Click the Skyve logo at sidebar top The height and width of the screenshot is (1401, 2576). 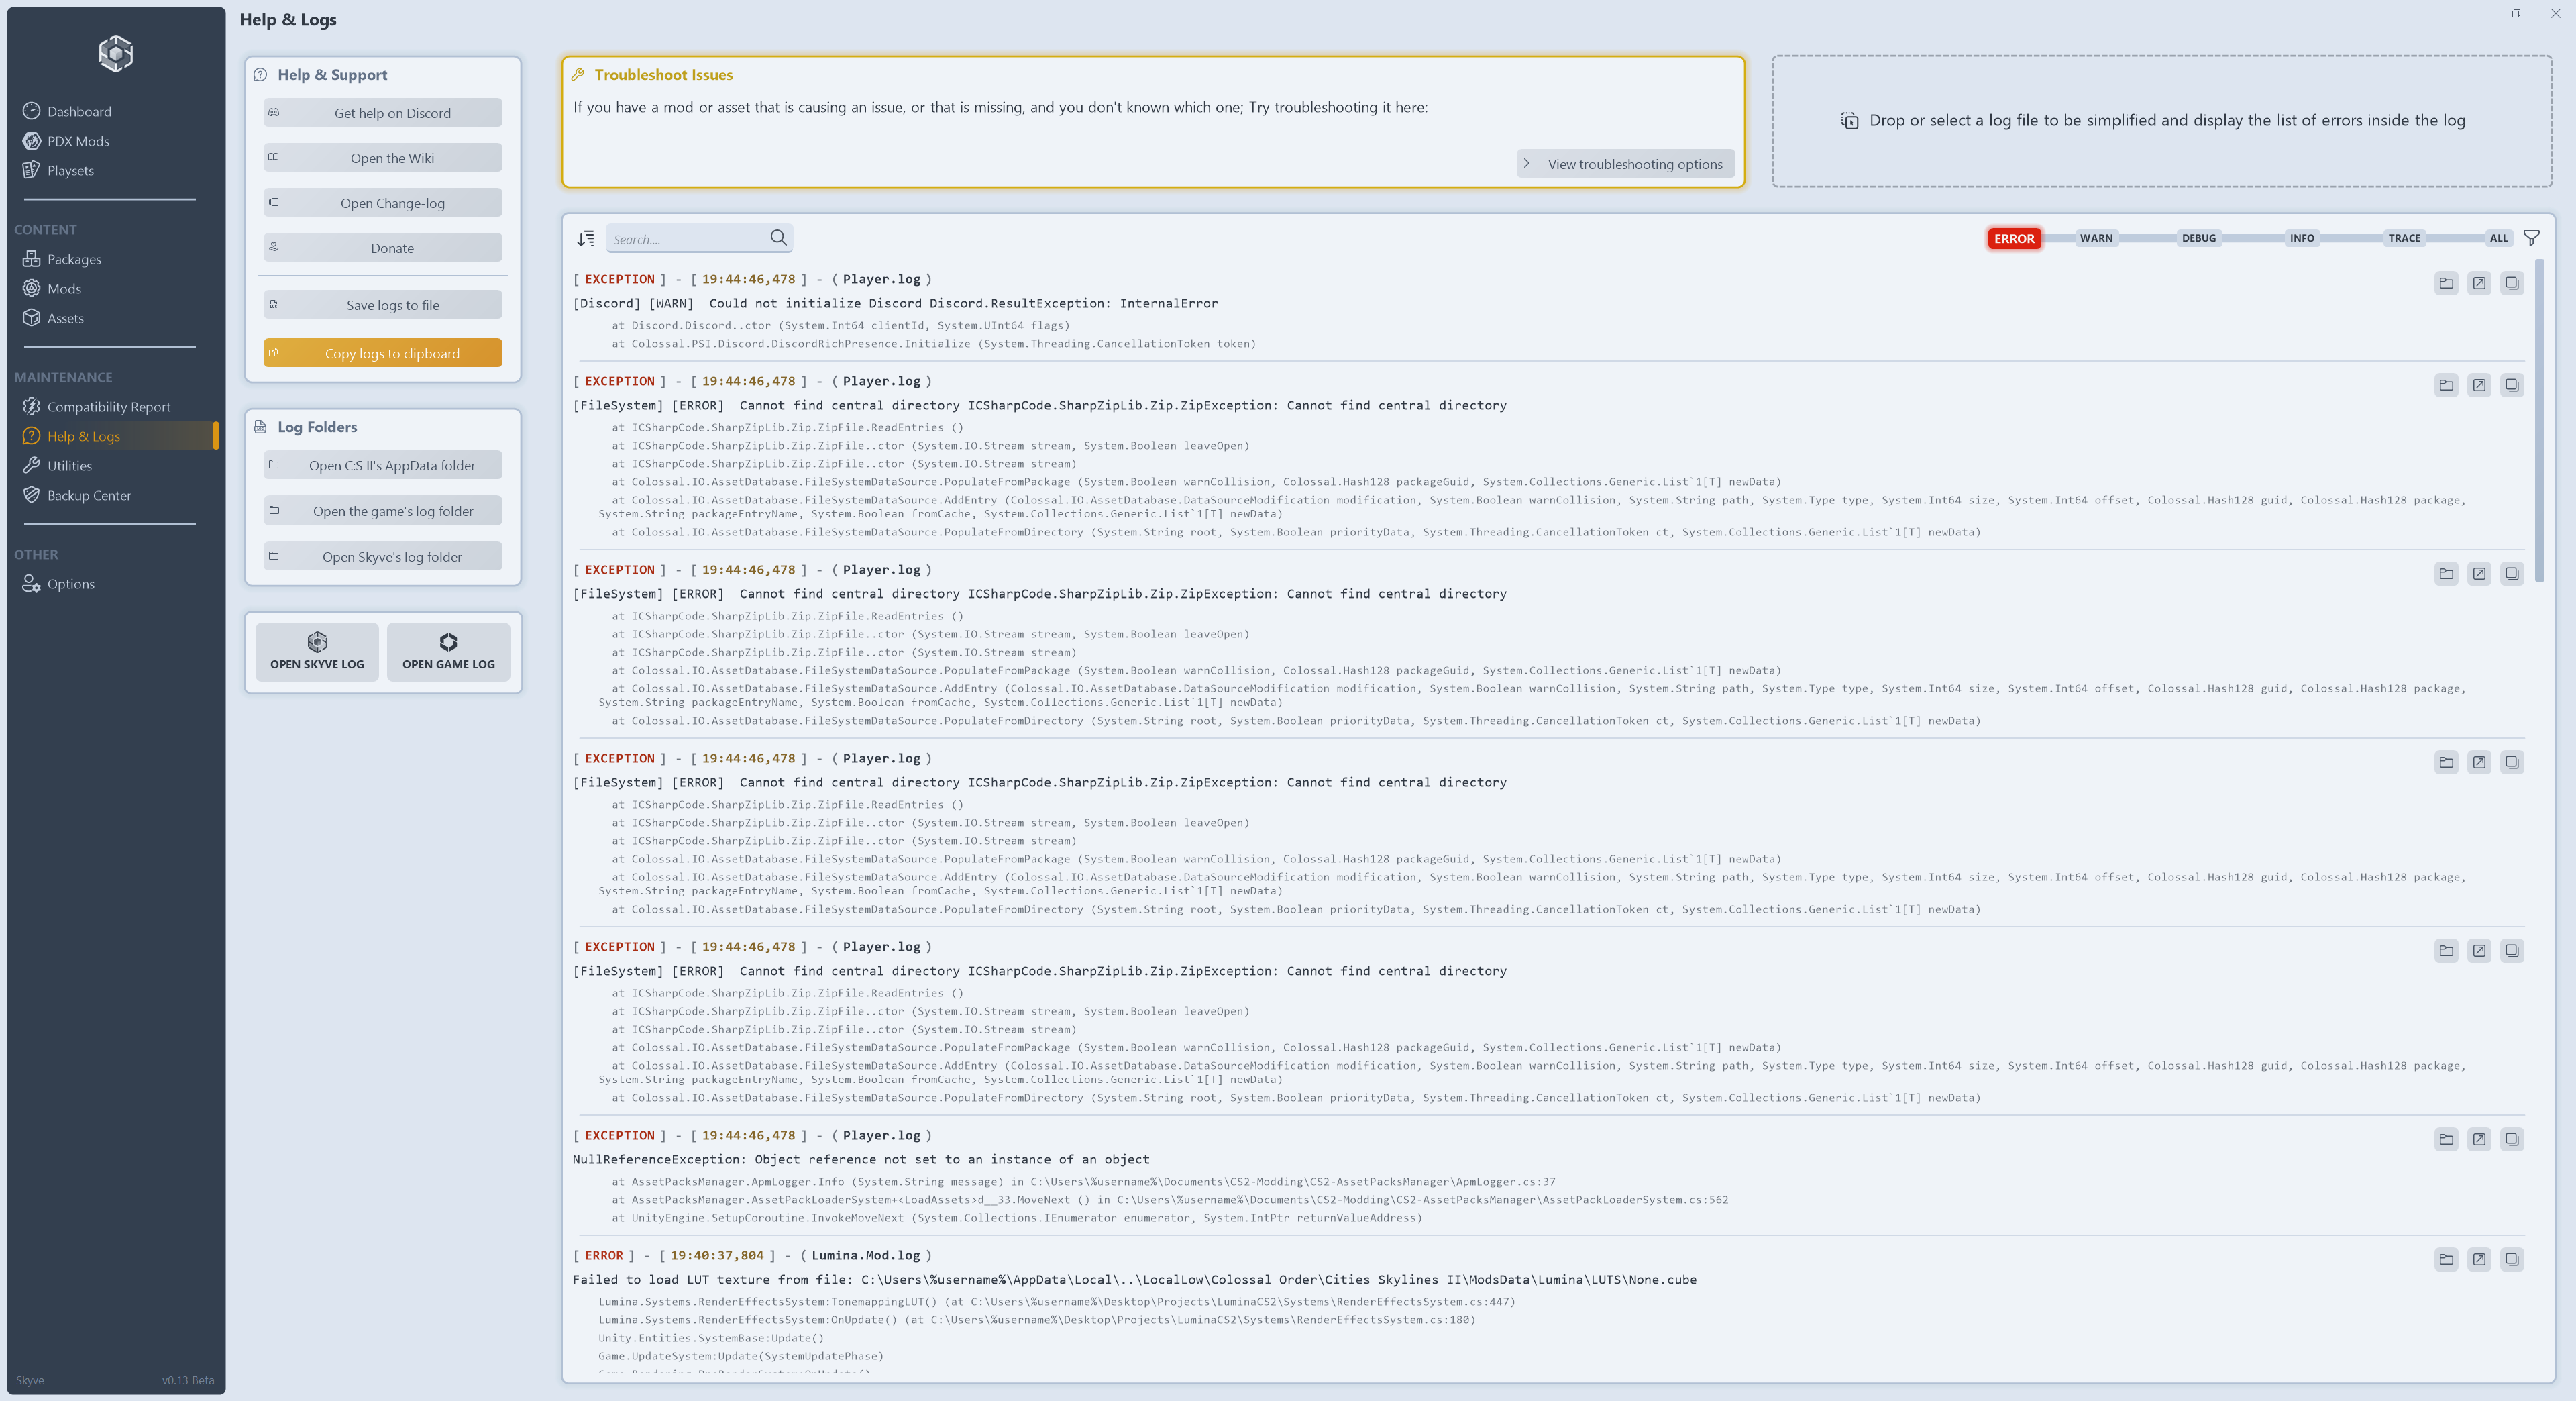click(115, 53)
